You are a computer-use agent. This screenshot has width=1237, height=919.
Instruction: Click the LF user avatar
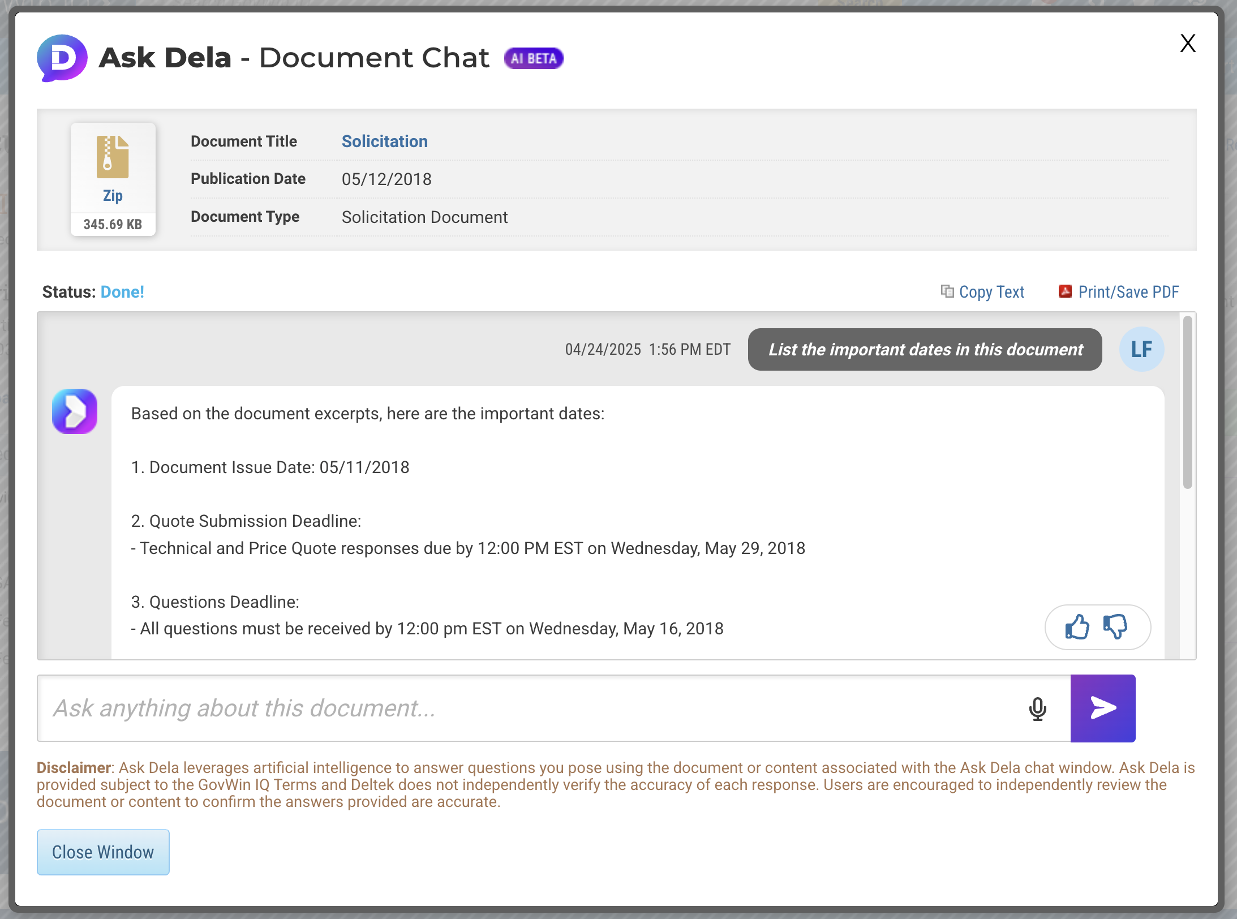coord(1141,349)
